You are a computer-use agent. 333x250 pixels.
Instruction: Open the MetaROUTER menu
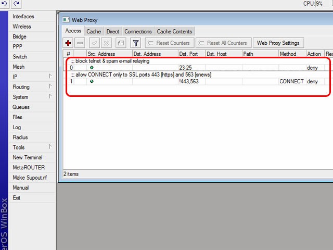coord(32,167)
